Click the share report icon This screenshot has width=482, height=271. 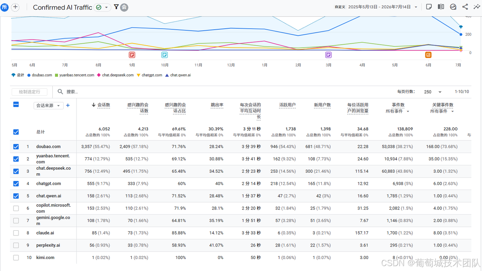pyautogui.click(x=465, y=7)
